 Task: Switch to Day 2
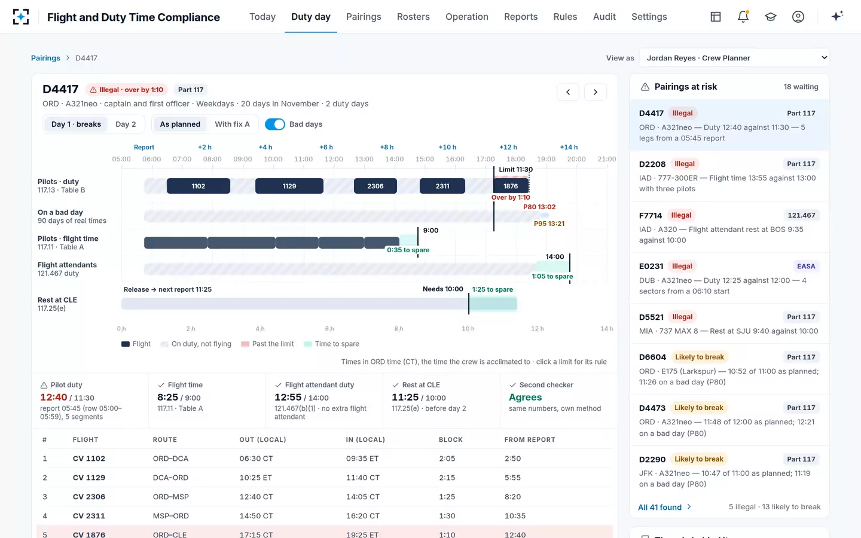point(126,124)
